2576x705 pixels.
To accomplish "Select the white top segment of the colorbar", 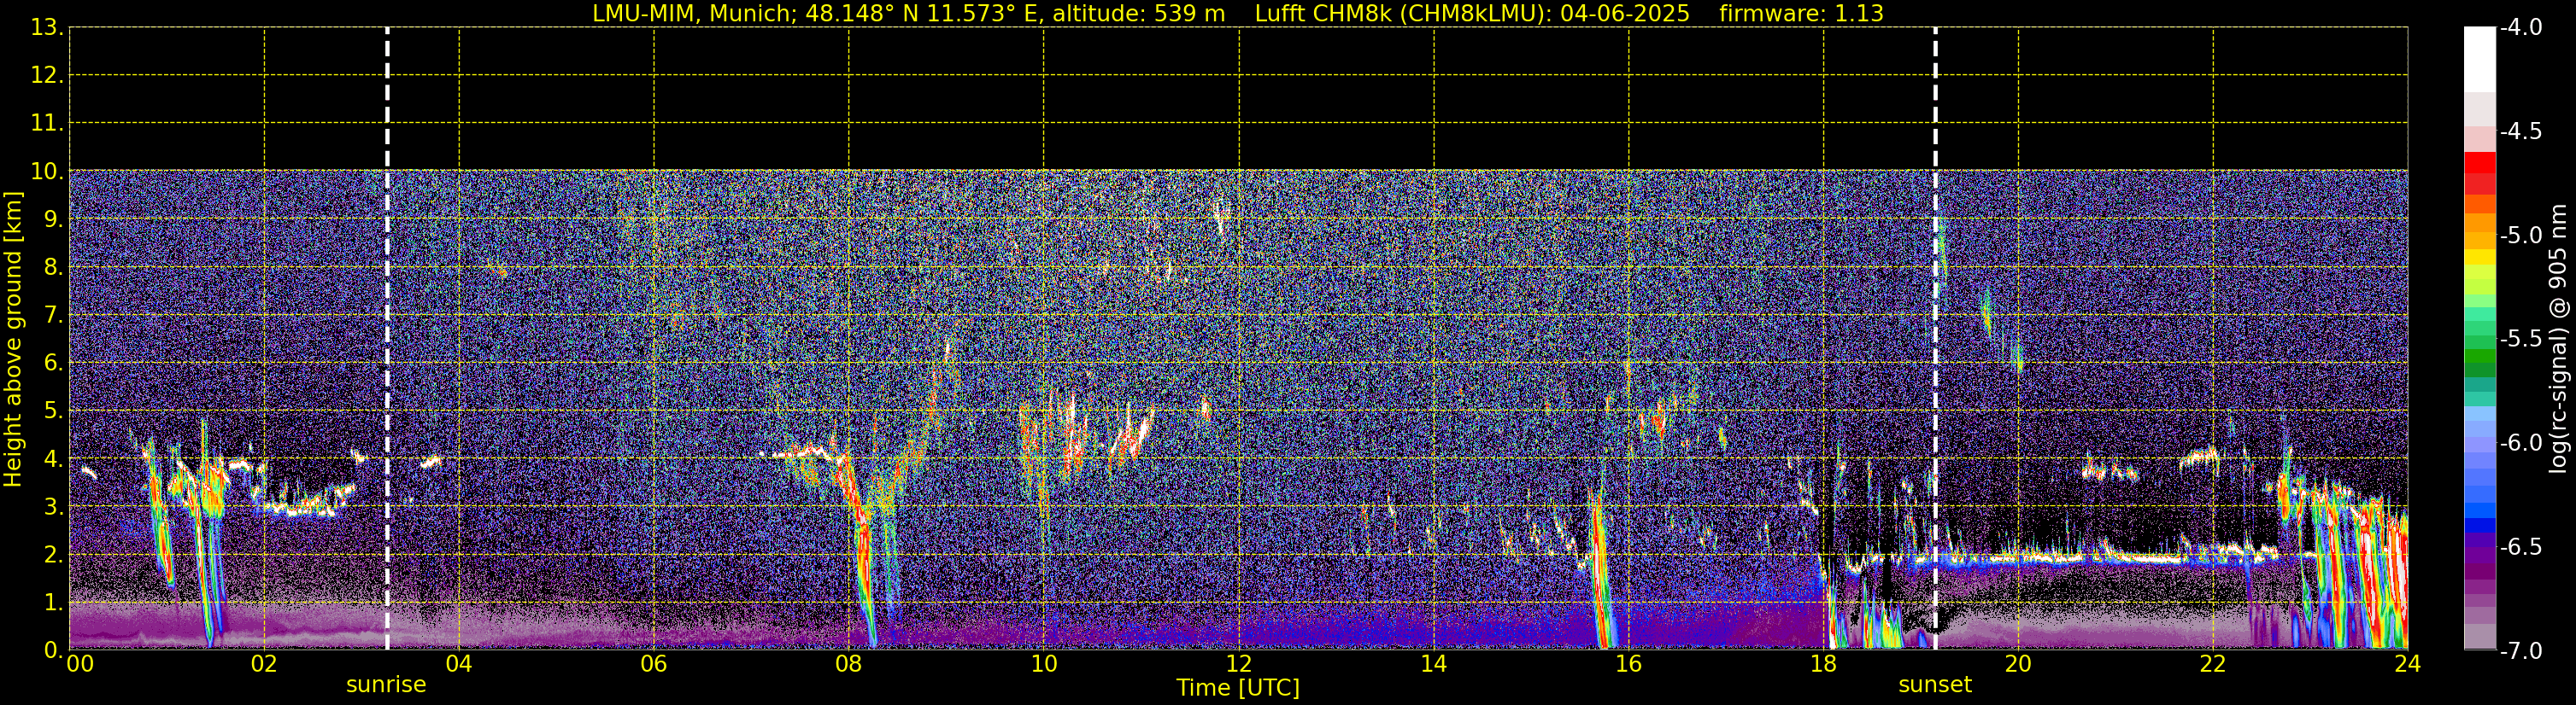I will [x=2479, y=59].
